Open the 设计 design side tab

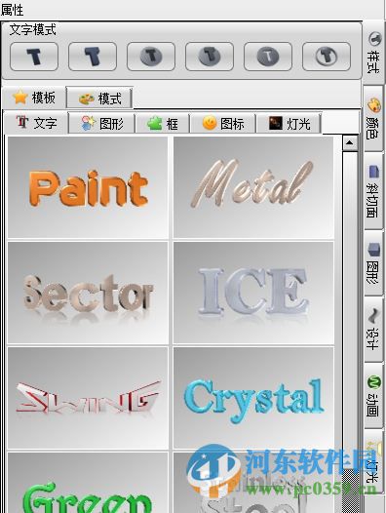click(373, 329)
